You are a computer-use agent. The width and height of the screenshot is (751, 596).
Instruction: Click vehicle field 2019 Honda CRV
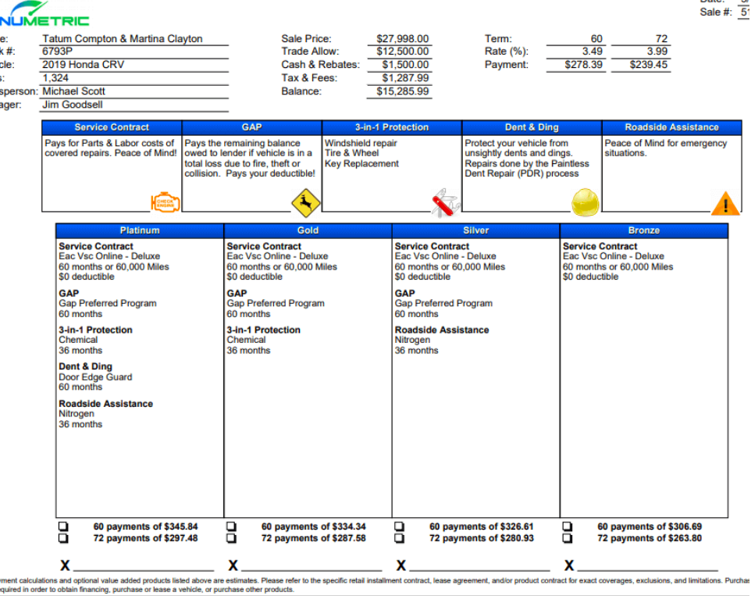click(84, 65)
